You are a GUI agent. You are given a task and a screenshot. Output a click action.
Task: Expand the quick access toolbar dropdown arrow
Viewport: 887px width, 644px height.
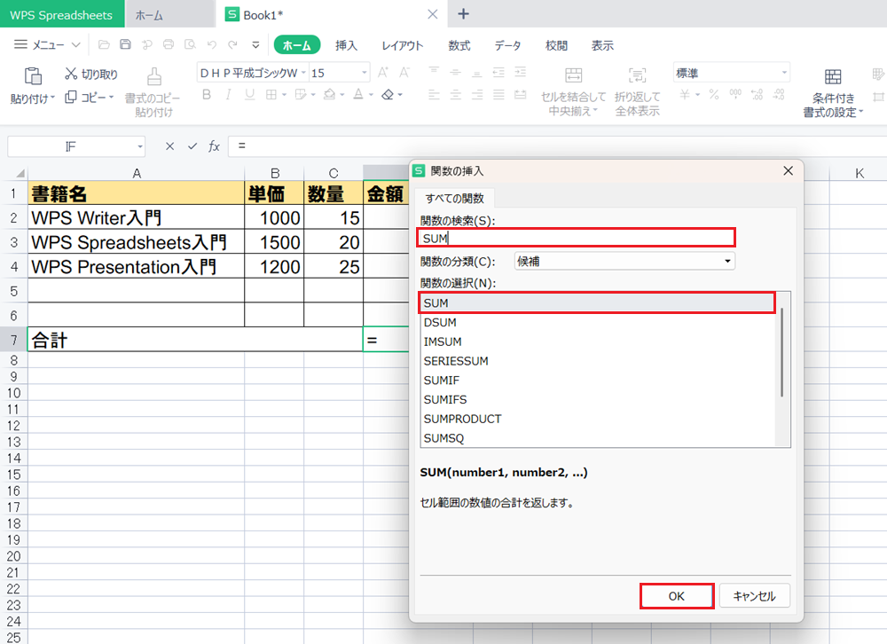tap(255, 44)
